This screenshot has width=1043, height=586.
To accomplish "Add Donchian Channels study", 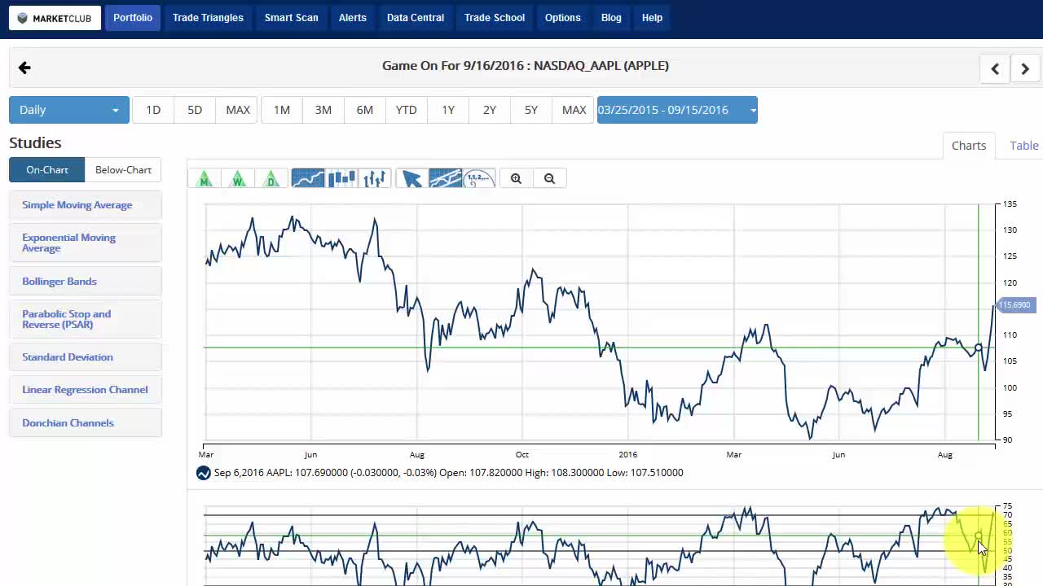I will tap(86, 423).
